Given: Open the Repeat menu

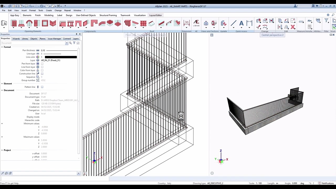Looking at the screenshot, I should (x=67, y=10).
